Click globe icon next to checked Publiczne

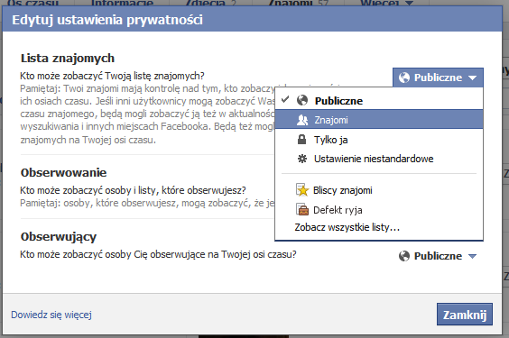(x=302, y=100)
